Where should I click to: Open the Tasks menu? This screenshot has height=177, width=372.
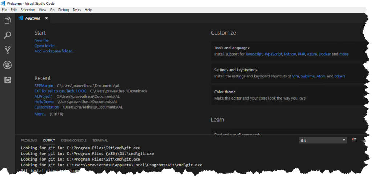[77, 10]
